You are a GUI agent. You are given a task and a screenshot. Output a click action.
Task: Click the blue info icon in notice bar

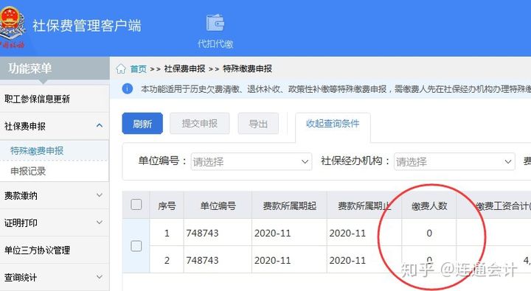pyautogui.click(x=128, y=88)
